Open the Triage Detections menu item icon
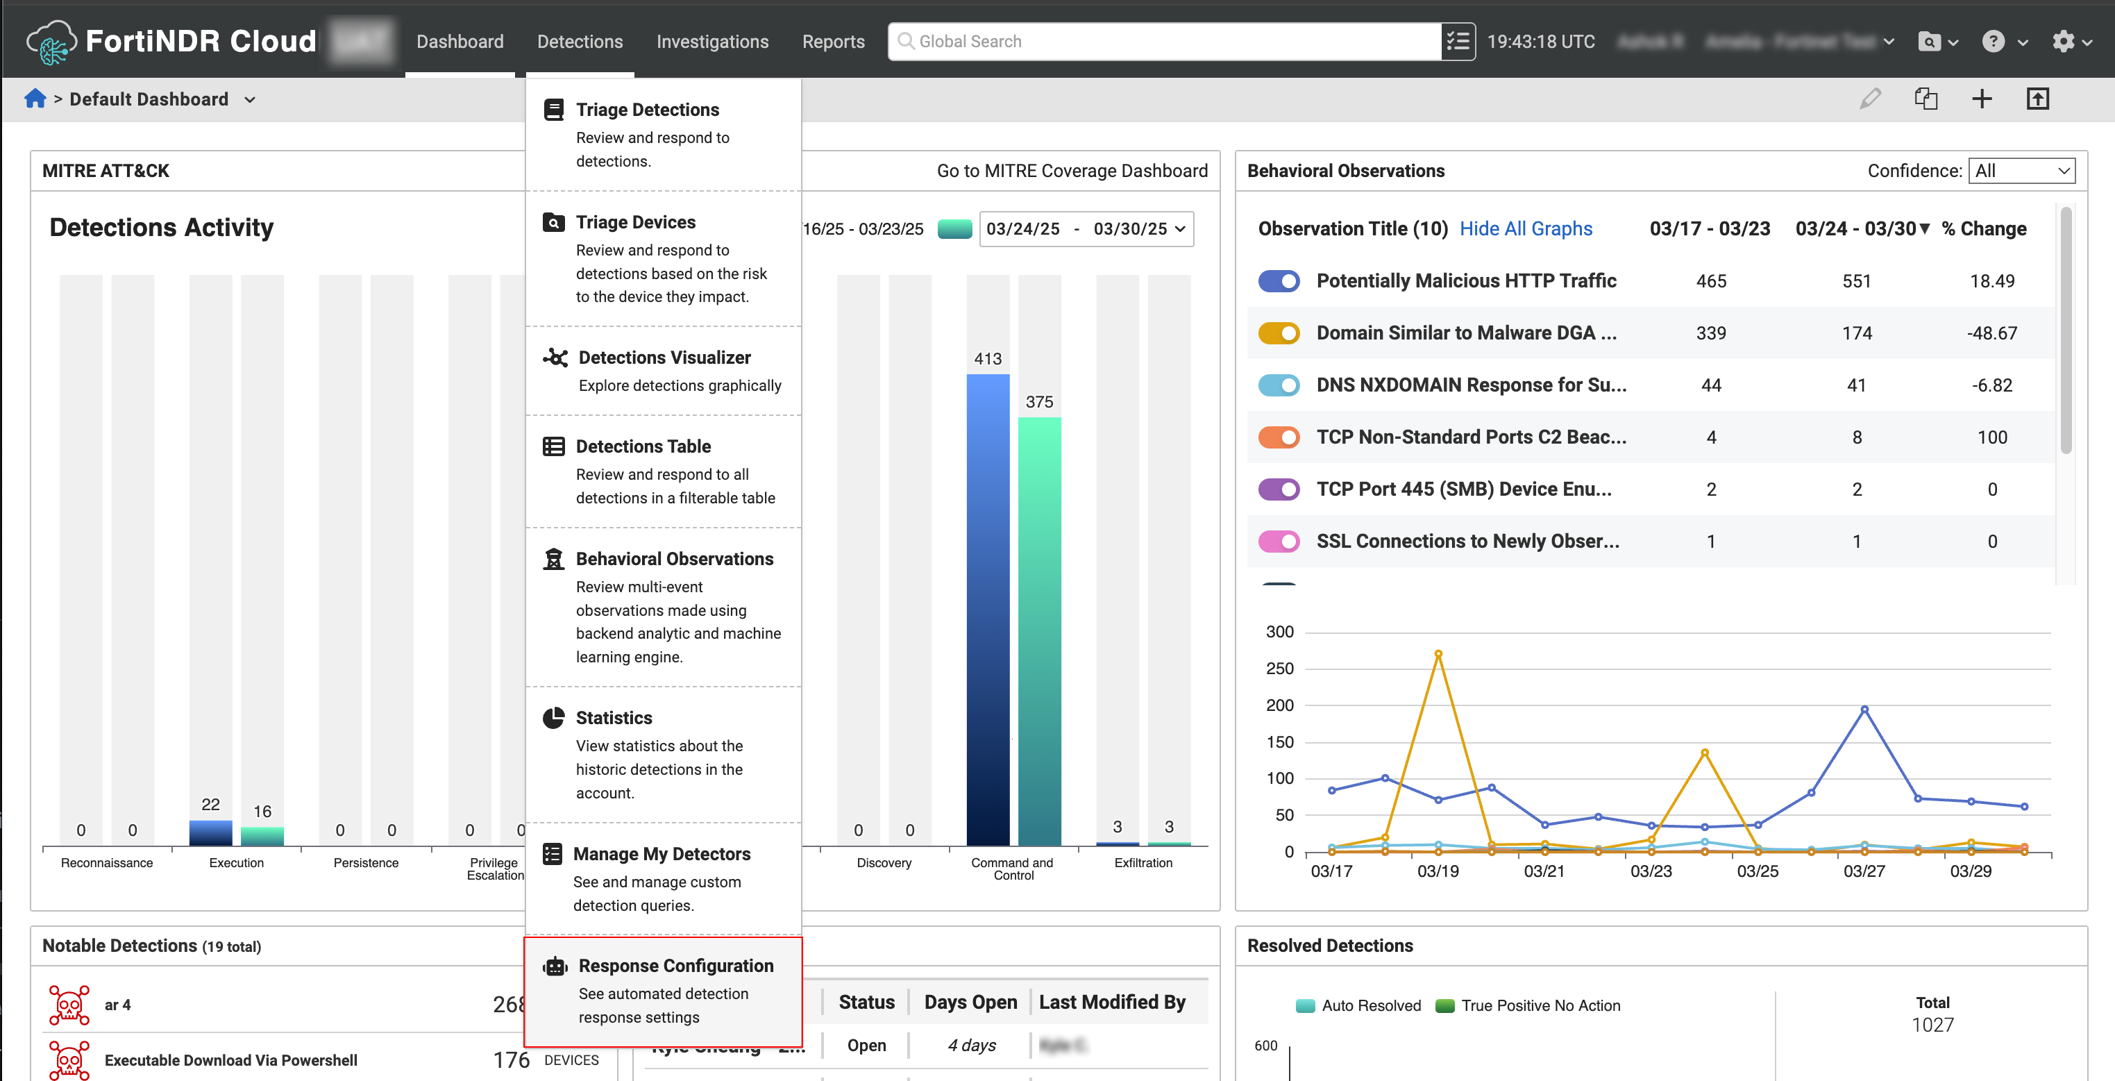 coord(555,108)
